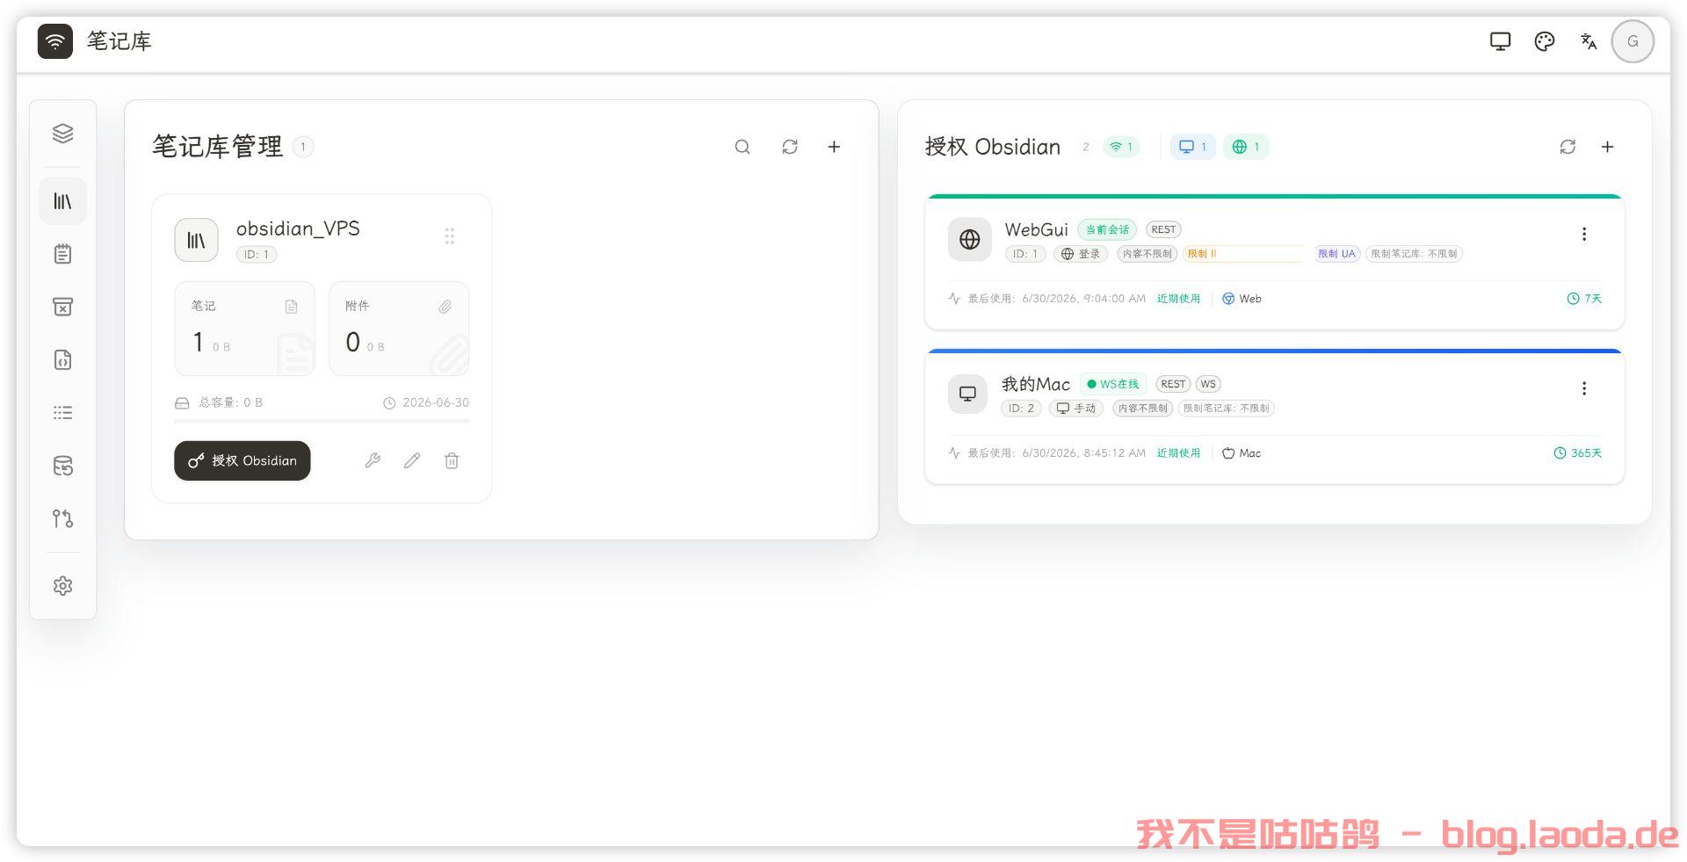The image size is (1687, 862).
Task: Click the 限制 UA tag
Action: (1336, 254)
